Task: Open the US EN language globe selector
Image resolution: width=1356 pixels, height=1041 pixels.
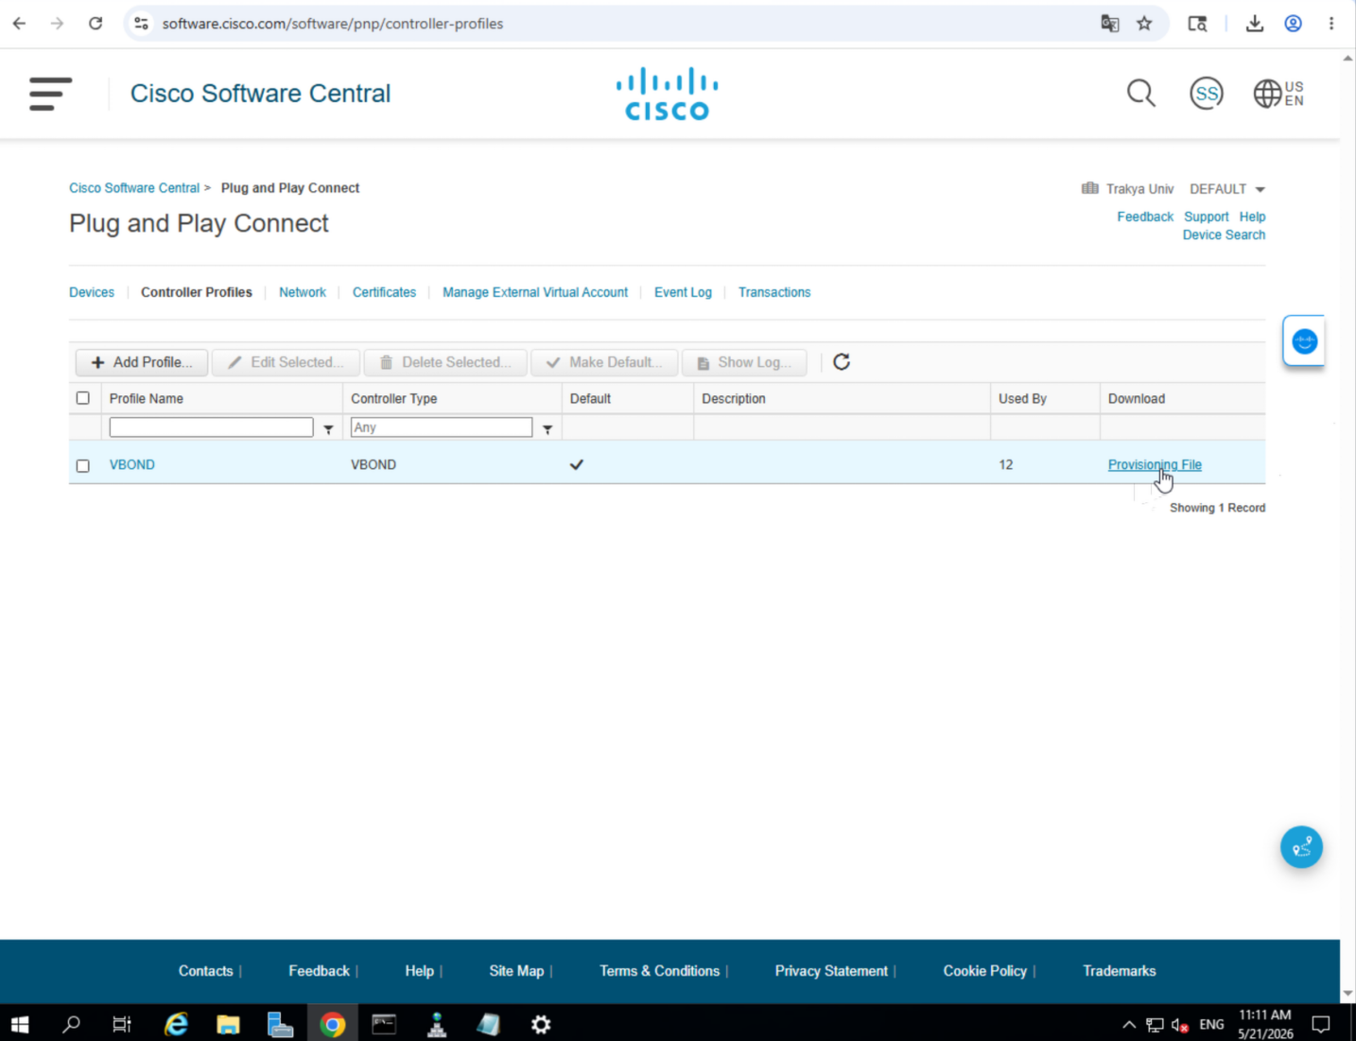Action: (1278, 94)
